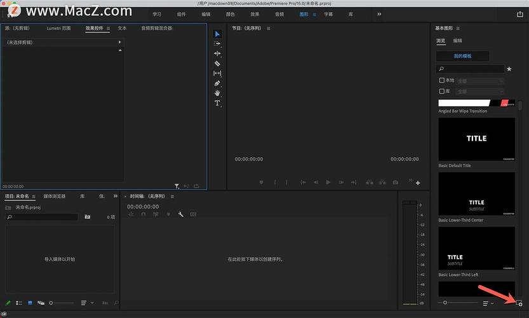
Task: Enable the 本地 (Local) checkbox
Action: pyautogui.click(x=442, y=81)
